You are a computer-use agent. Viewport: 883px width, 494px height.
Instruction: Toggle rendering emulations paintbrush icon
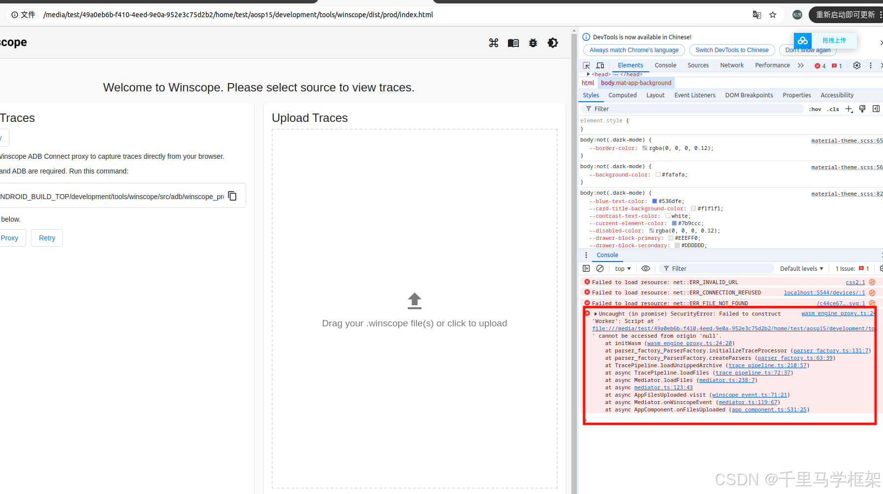click(862, 109)
